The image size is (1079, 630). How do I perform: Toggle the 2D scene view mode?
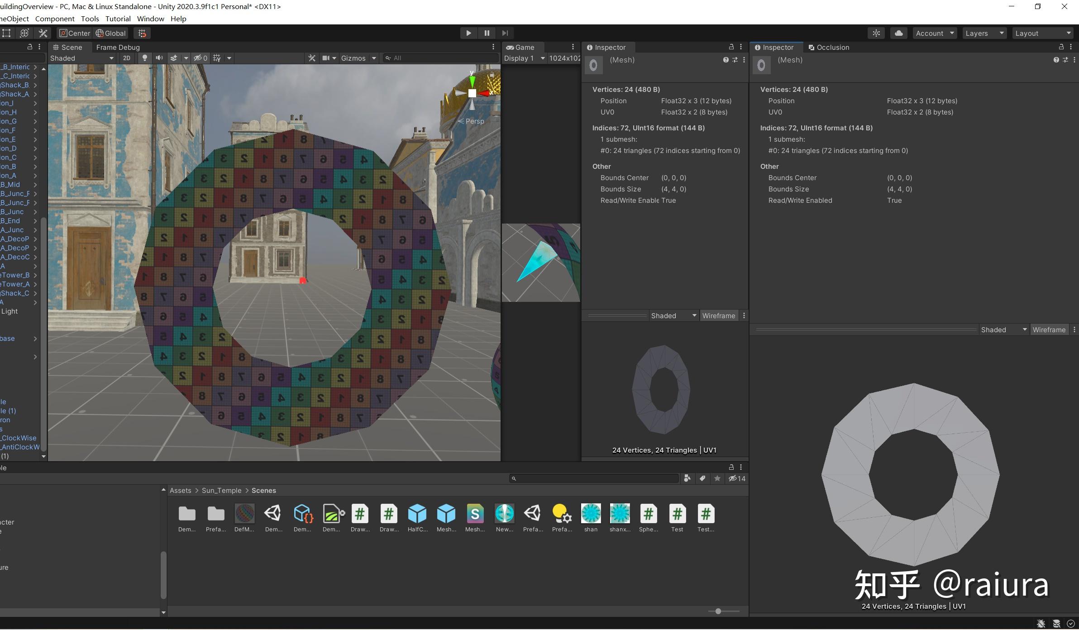(127, 58)
